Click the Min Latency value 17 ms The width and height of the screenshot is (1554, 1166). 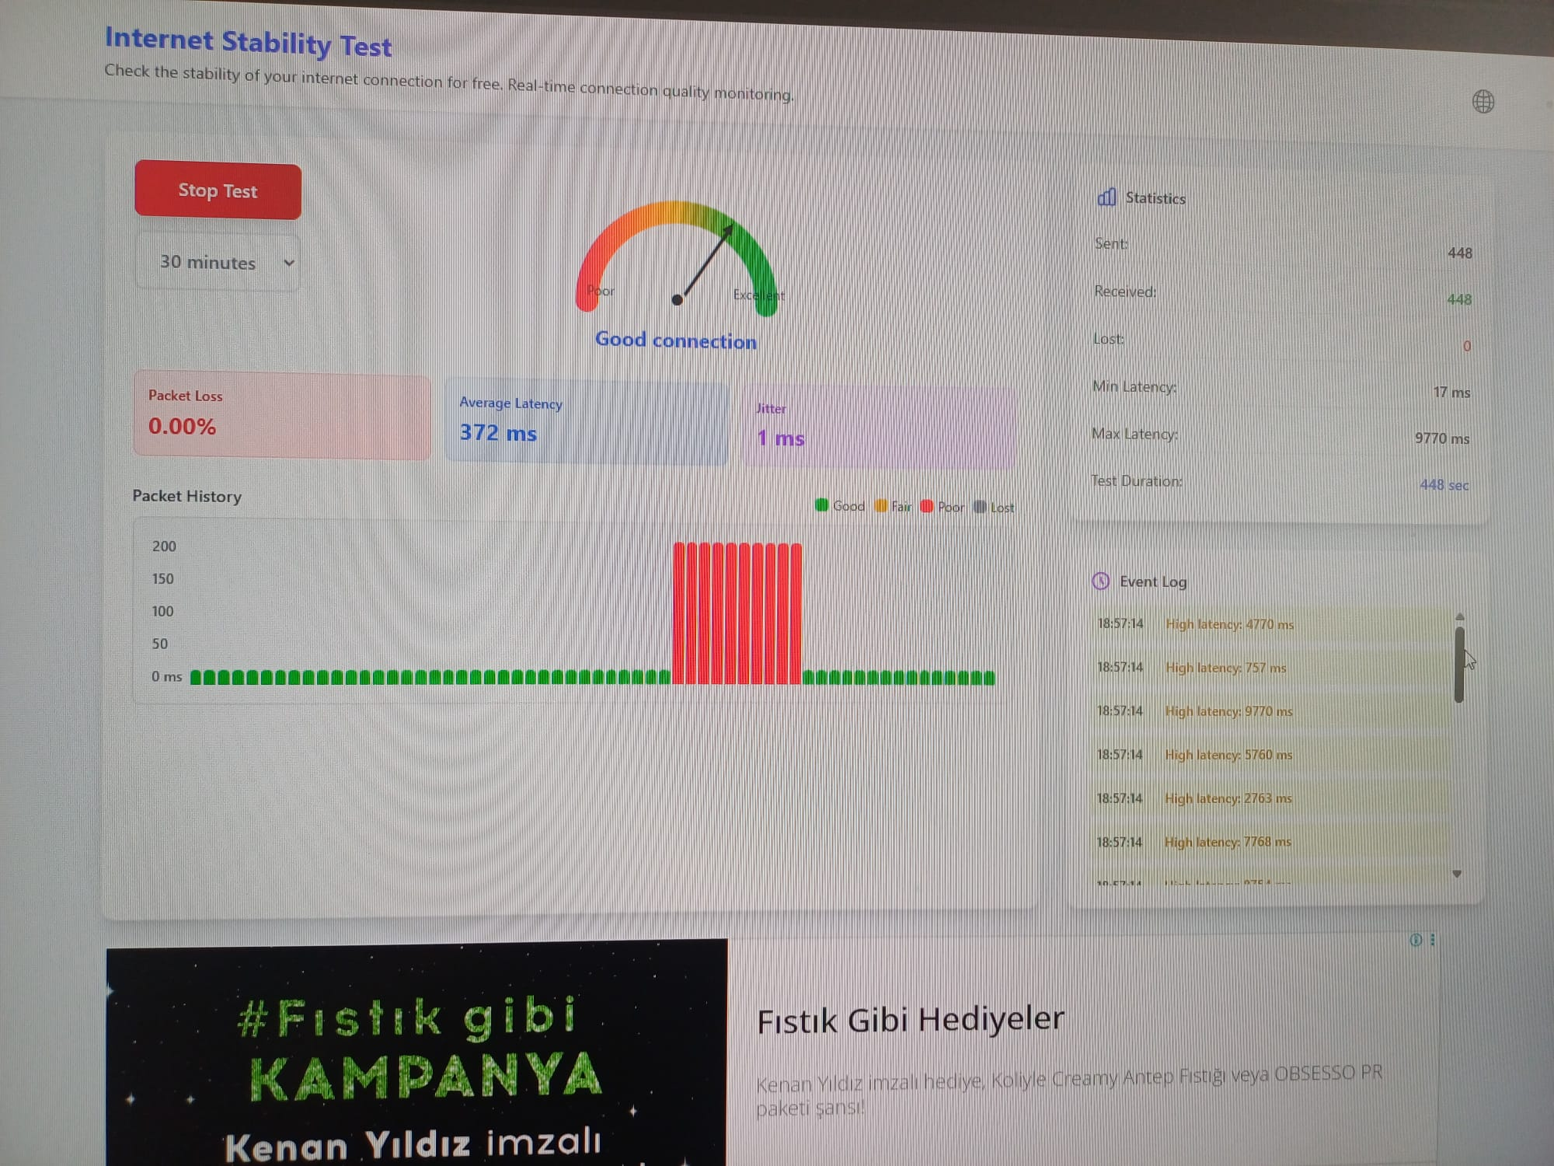coord(1451,393)
